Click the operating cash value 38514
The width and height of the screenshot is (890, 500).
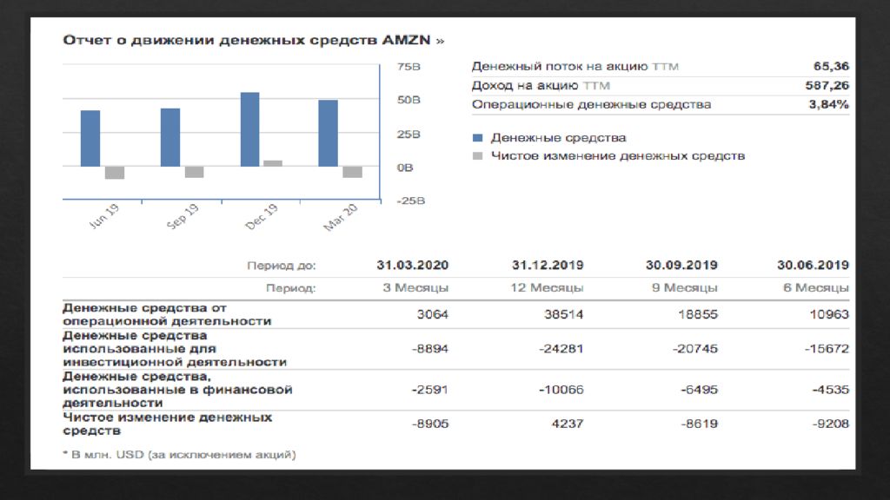click(563, 314)
